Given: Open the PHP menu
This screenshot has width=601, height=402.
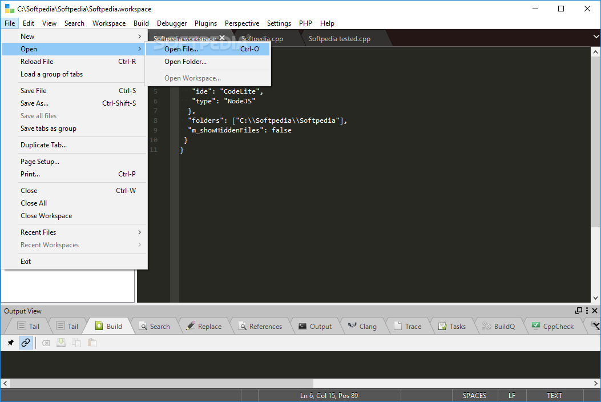Looking at the screenshot, I should point(305,23).
